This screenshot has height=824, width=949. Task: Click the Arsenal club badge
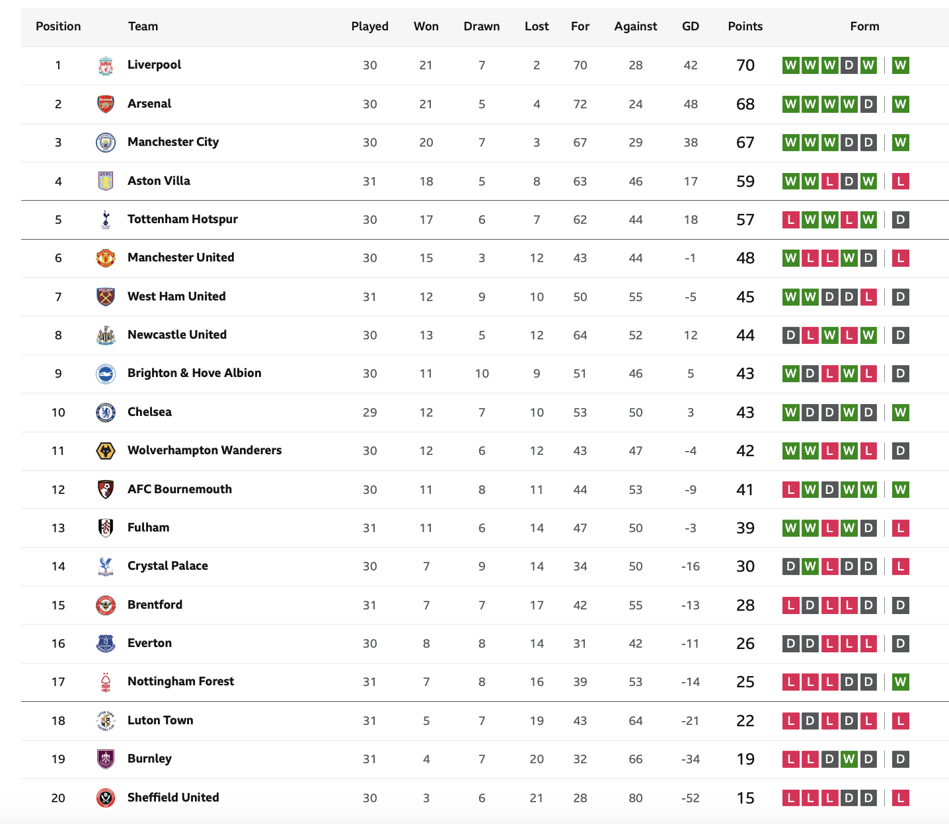(106, 104)
